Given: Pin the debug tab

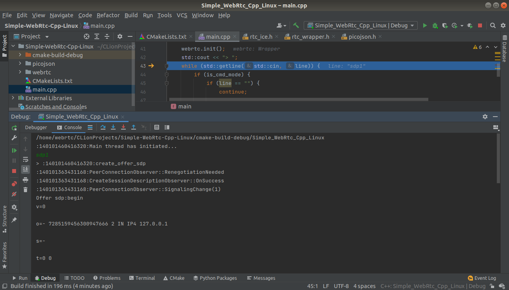Looking at the screenshot, I should click(x=14, y=220).
